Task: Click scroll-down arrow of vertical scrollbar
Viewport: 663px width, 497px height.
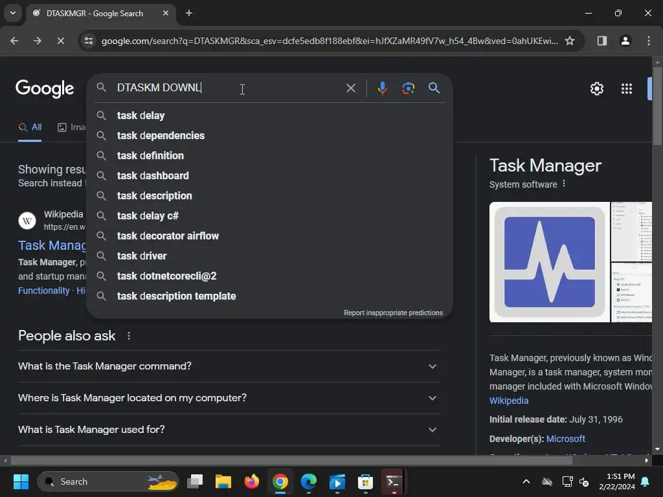Action: 657,449
